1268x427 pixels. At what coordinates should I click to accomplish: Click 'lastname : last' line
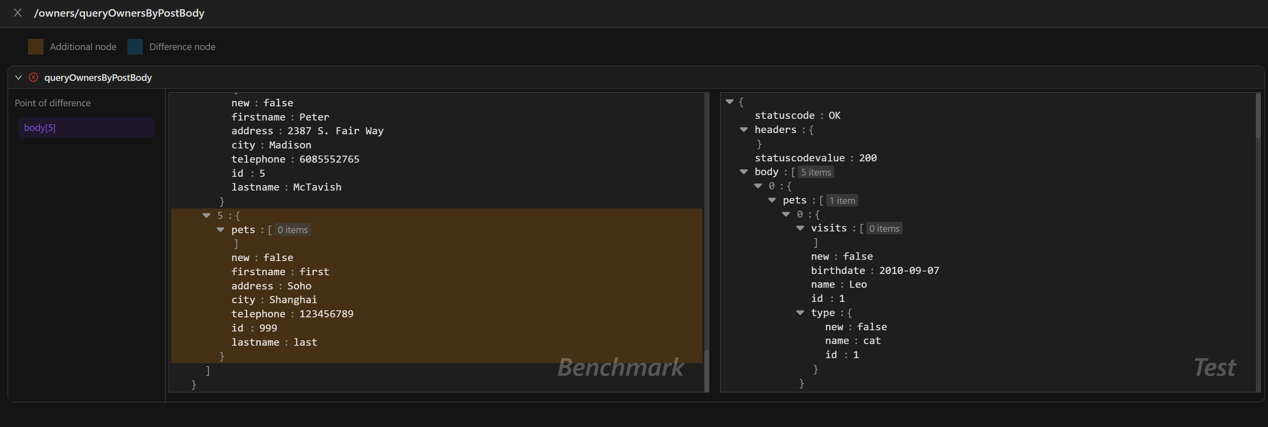click(274, 342)
